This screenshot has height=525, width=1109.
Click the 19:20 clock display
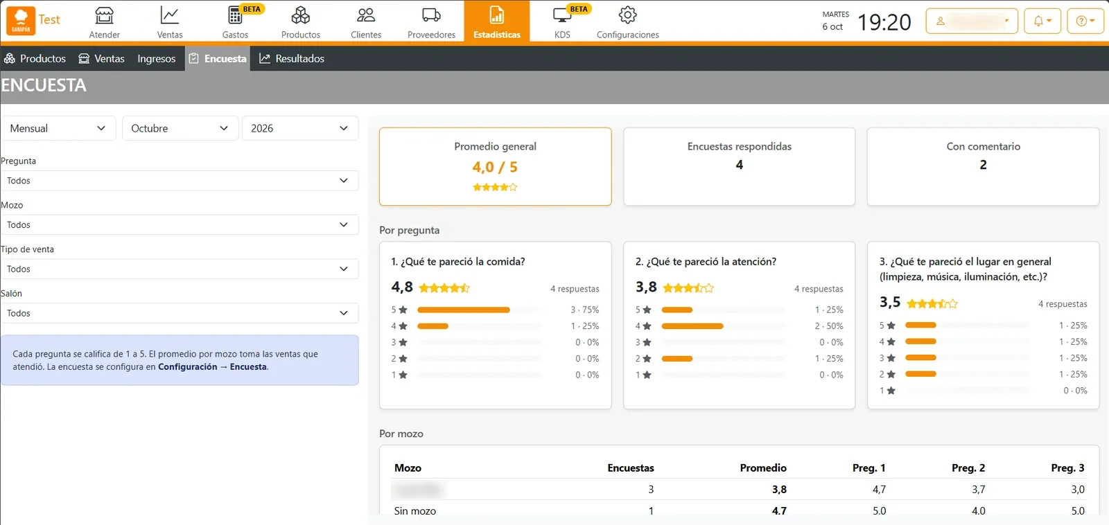click(884, 22)
